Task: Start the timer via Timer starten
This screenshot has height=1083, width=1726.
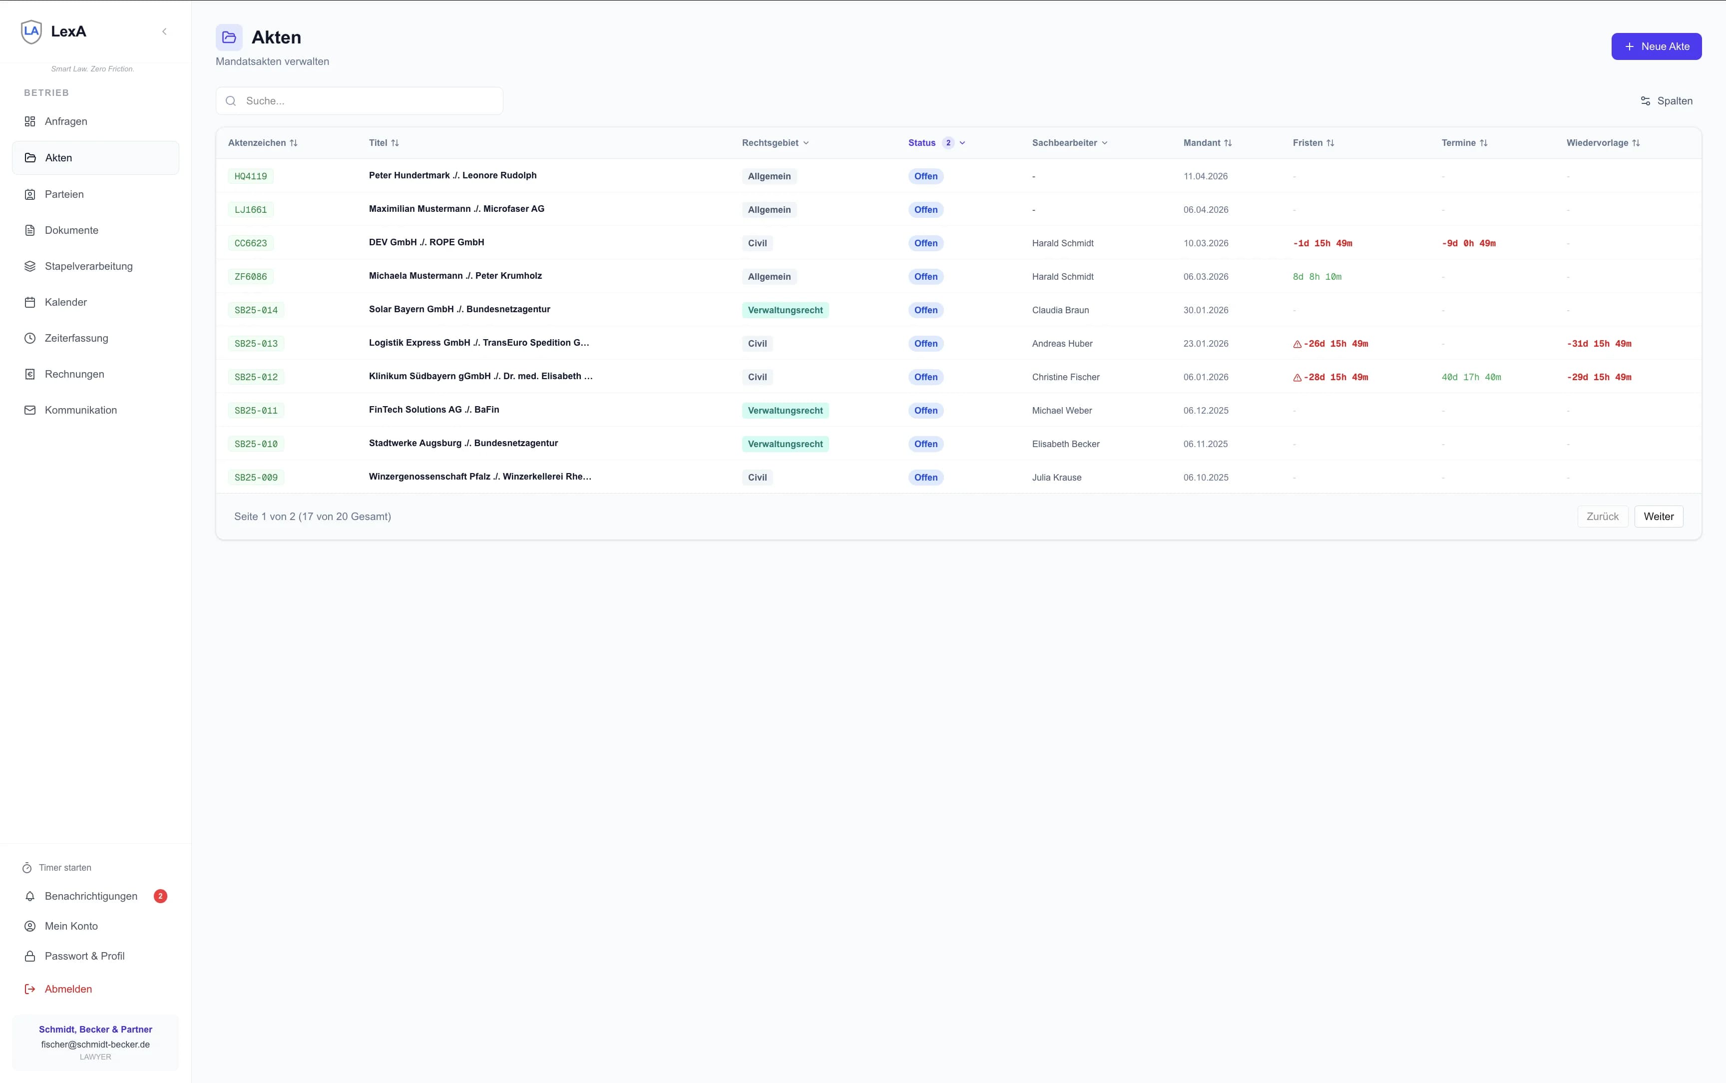Action: (x=64, y=867)
